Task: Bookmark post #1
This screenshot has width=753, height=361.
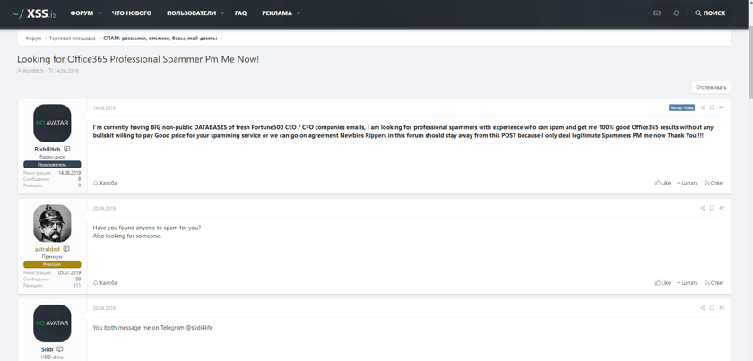Action: [712, 108]
